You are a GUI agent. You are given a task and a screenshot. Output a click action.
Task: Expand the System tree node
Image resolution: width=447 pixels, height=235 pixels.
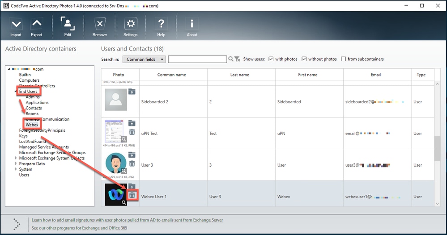16,169
